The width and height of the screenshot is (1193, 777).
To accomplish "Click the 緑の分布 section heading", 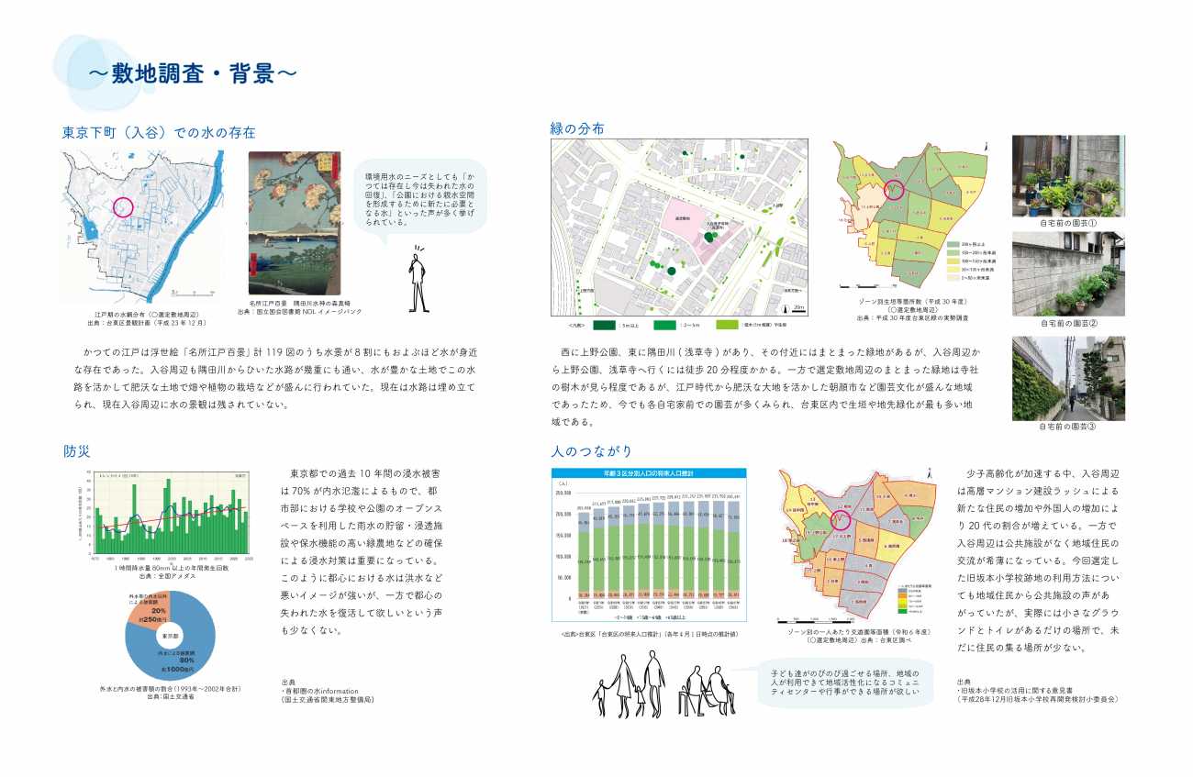I will click(576, 128).
